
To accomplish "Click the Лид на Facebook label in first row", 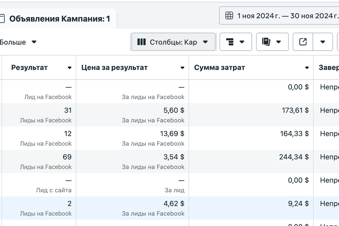I will pyautogui.click(x=48, y=97).
